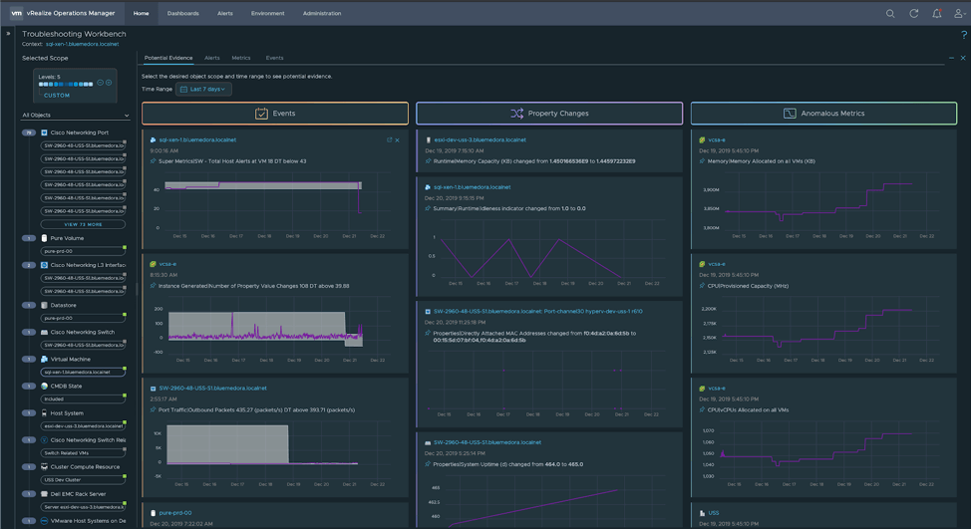
Task: Click the CUSTOM scope link
Action: [x=57, y=96]
